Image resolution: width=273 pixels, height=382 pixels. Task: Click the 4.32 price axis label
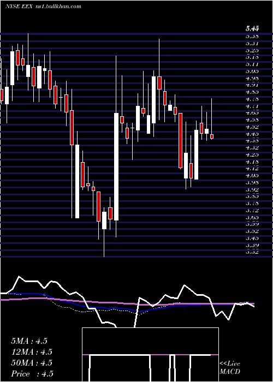click(252, 148)
